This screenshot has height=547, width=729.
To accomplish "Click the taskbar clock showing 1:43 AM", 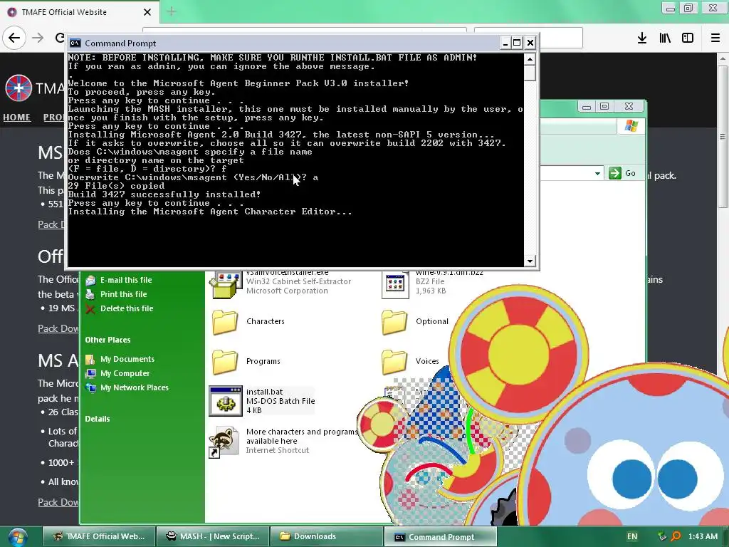I will (703, 536).
